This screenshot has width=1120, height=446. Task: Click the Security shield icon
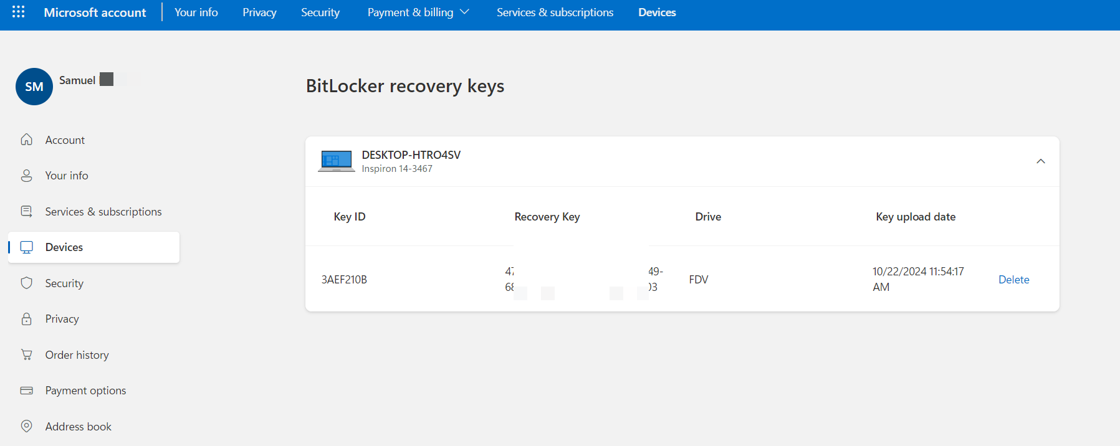pos(26,283)
